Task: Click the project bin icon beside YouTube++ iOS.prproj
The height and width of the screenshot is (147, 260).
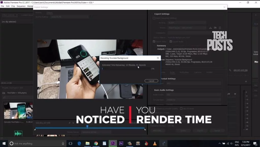Action: pyautogui.click(x=4, y=93)
